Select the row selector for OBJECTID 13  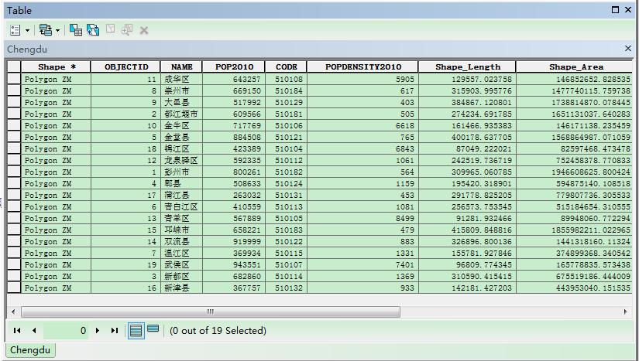[14, 218]
